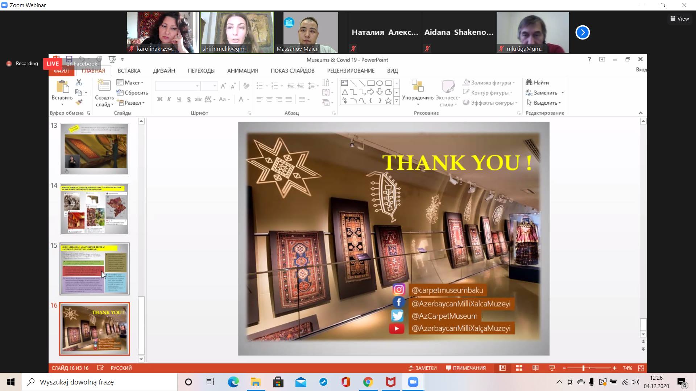This screenshot has width=696, height=391.
Task: Toggle Italic (К) formatting
Action: click(169, 99)
